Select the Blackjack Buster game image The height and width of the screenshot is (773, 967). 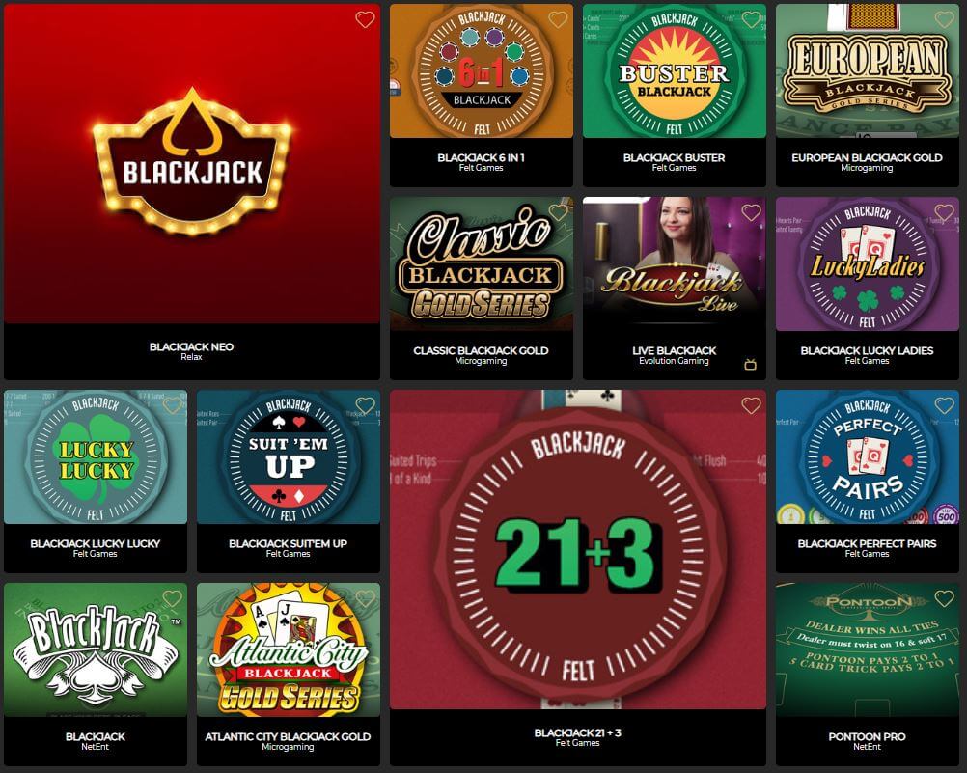click(674, 71)
